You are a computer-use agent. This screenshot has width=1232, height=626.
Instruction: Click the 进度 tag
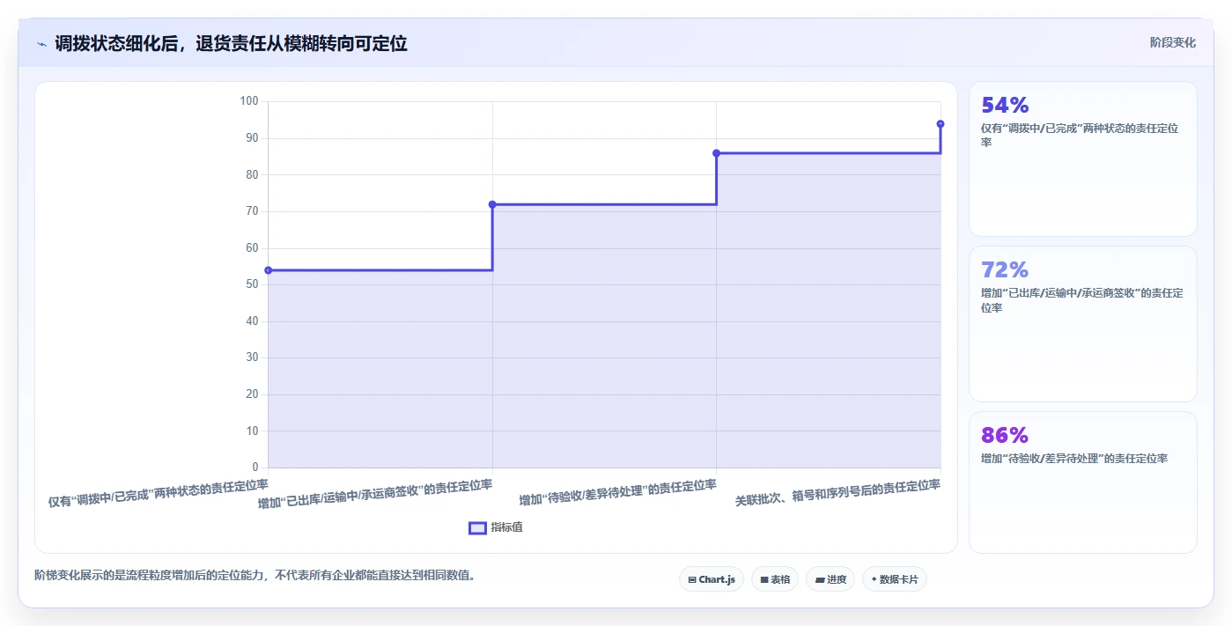[x=830, y=579]
